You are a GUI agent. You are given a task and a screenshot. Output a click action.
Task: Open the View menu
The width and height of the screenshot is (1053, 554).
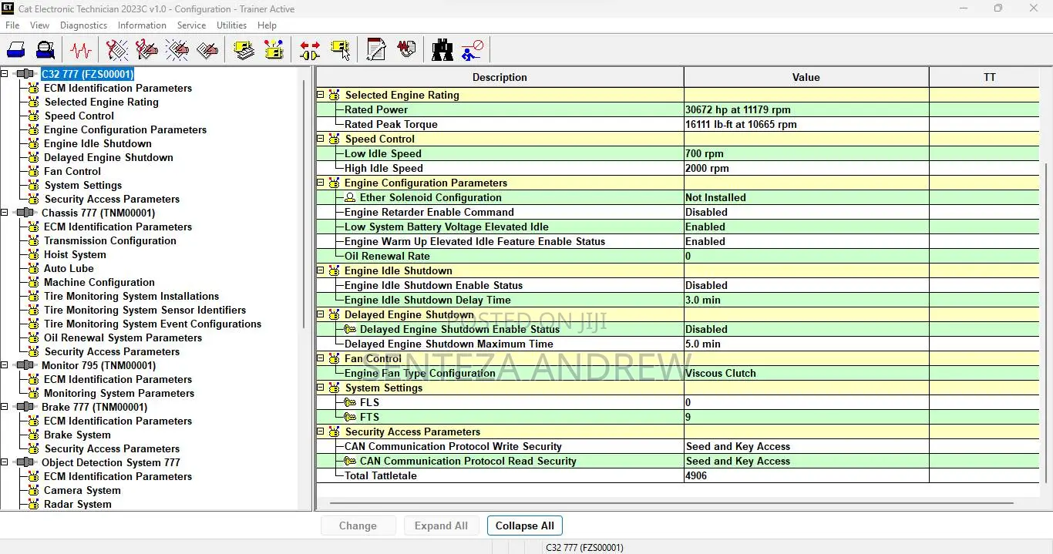pyautogui.click(x=39, y=25)
